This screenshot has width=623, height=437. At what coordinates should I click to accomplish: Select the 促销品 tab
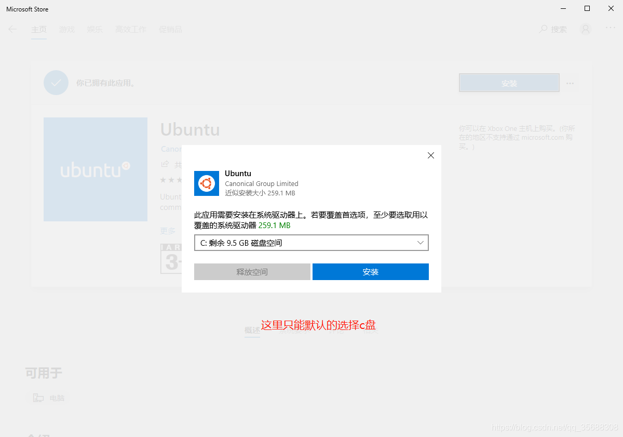tap(170, 30)
